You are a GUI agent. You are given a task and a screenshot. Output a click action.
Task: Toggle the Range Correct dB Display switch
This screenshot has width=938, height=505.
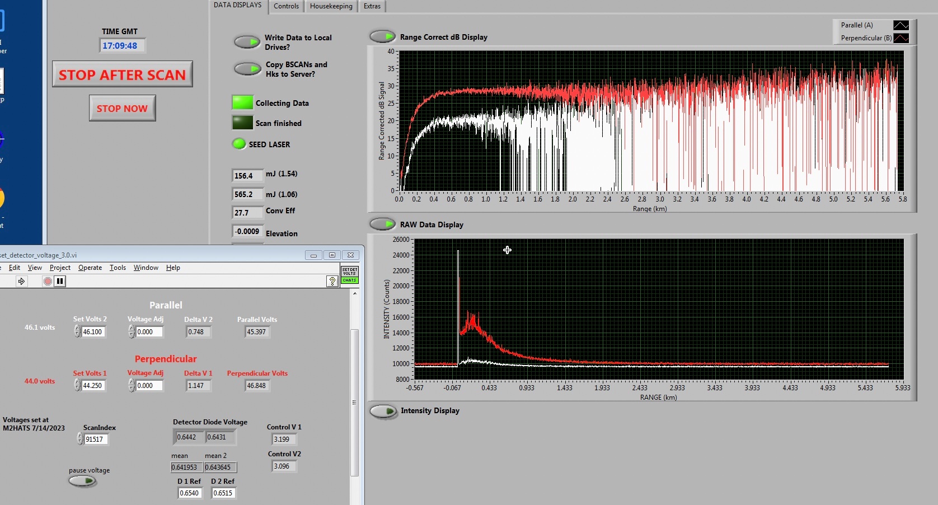click(x=383, y=37)
